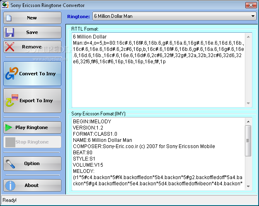The width and height of the screenshot is (259, 206).
Task: Click the Save button label
Action: [x=32, y=32]
